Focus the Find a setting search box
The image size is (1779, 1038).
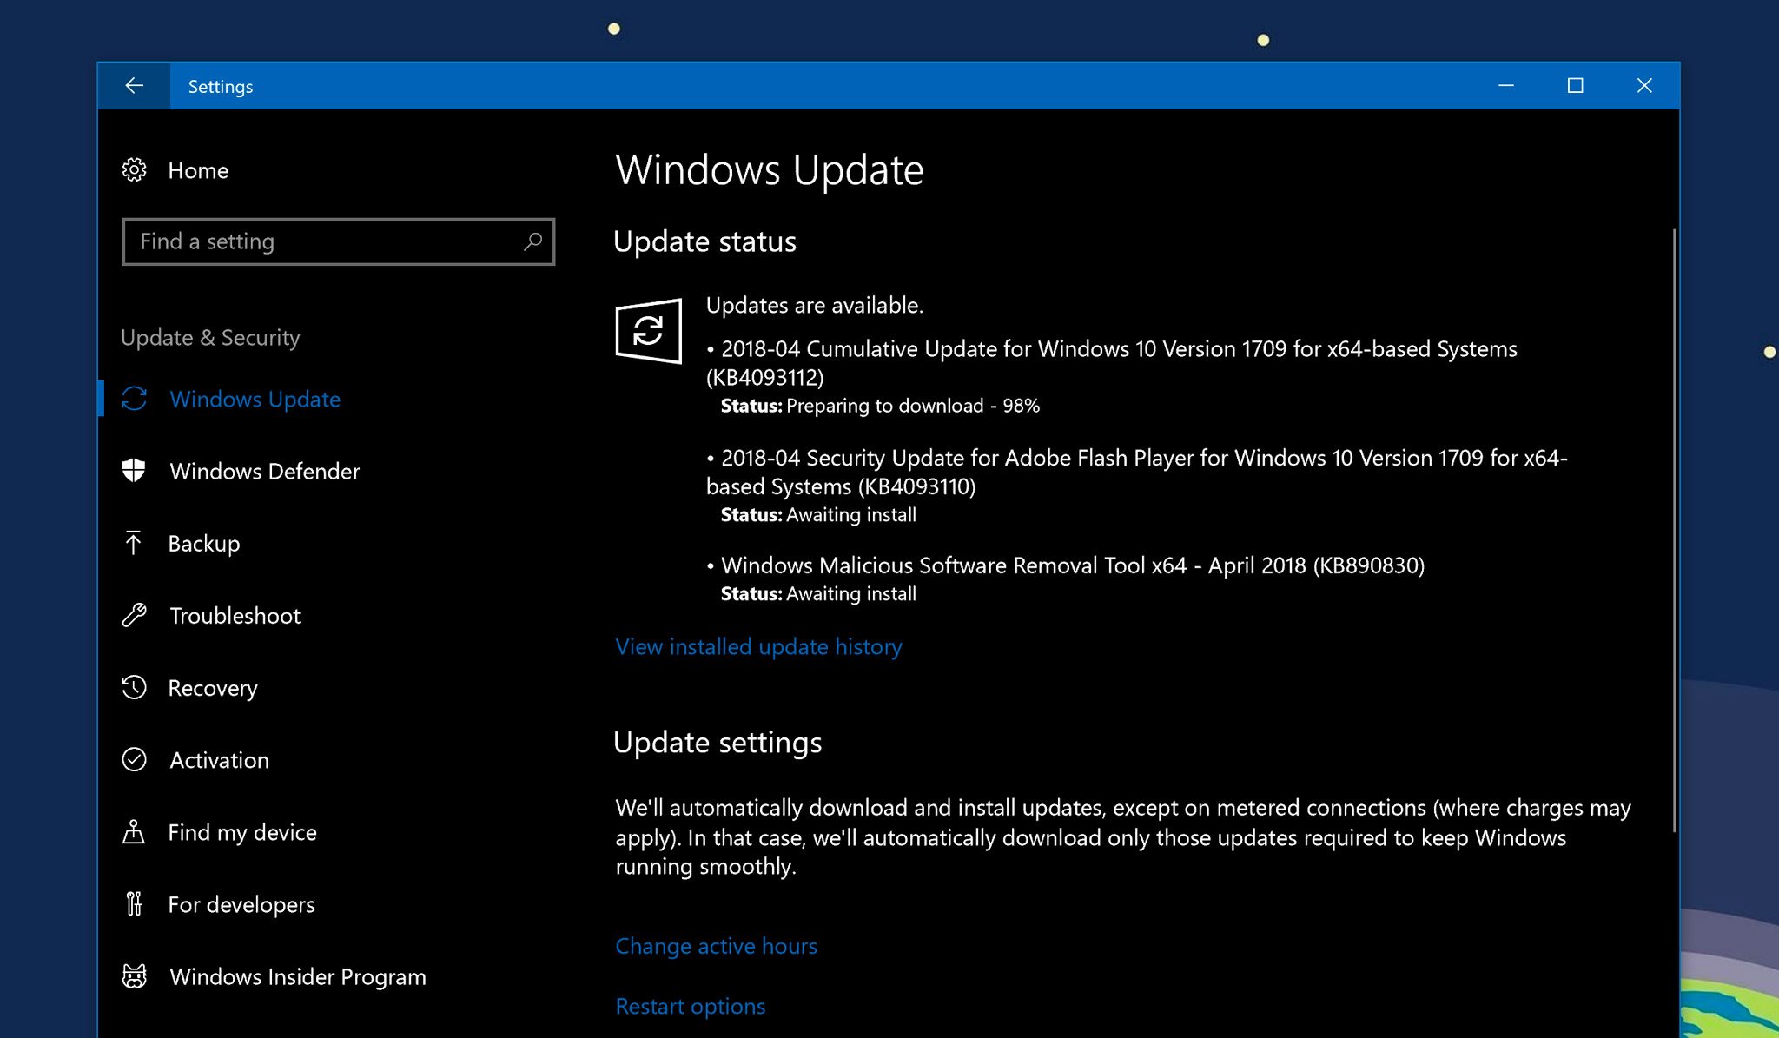click(x=339, y=241)
